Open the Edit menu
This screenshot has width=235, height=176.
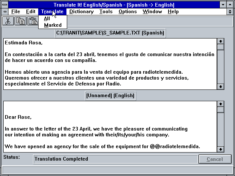30,11
